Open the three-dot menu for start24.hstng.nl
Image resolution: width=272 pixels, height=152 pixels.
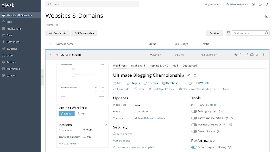[264, 54]
